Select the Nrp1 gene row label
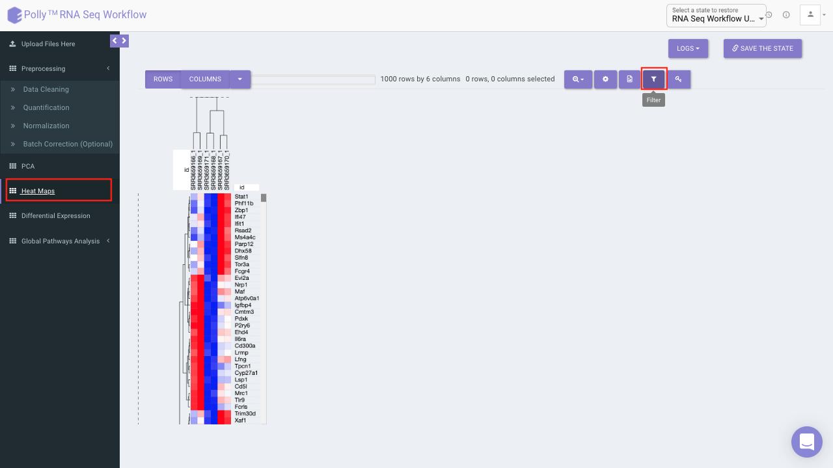Image resolution: width=833 pixels, height=468 pixels. [241, 285]
